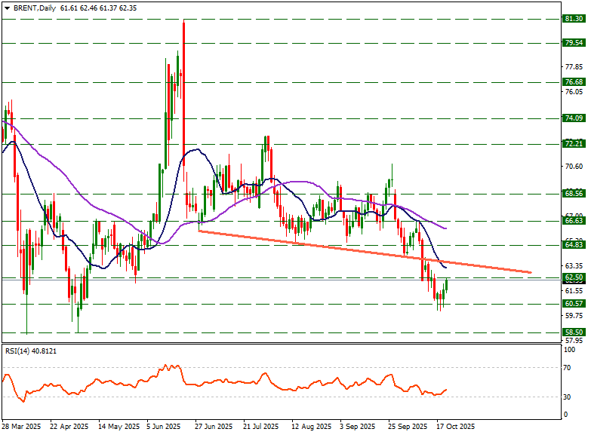Click the tall June spike candle peak

click(x=183, y=23)
